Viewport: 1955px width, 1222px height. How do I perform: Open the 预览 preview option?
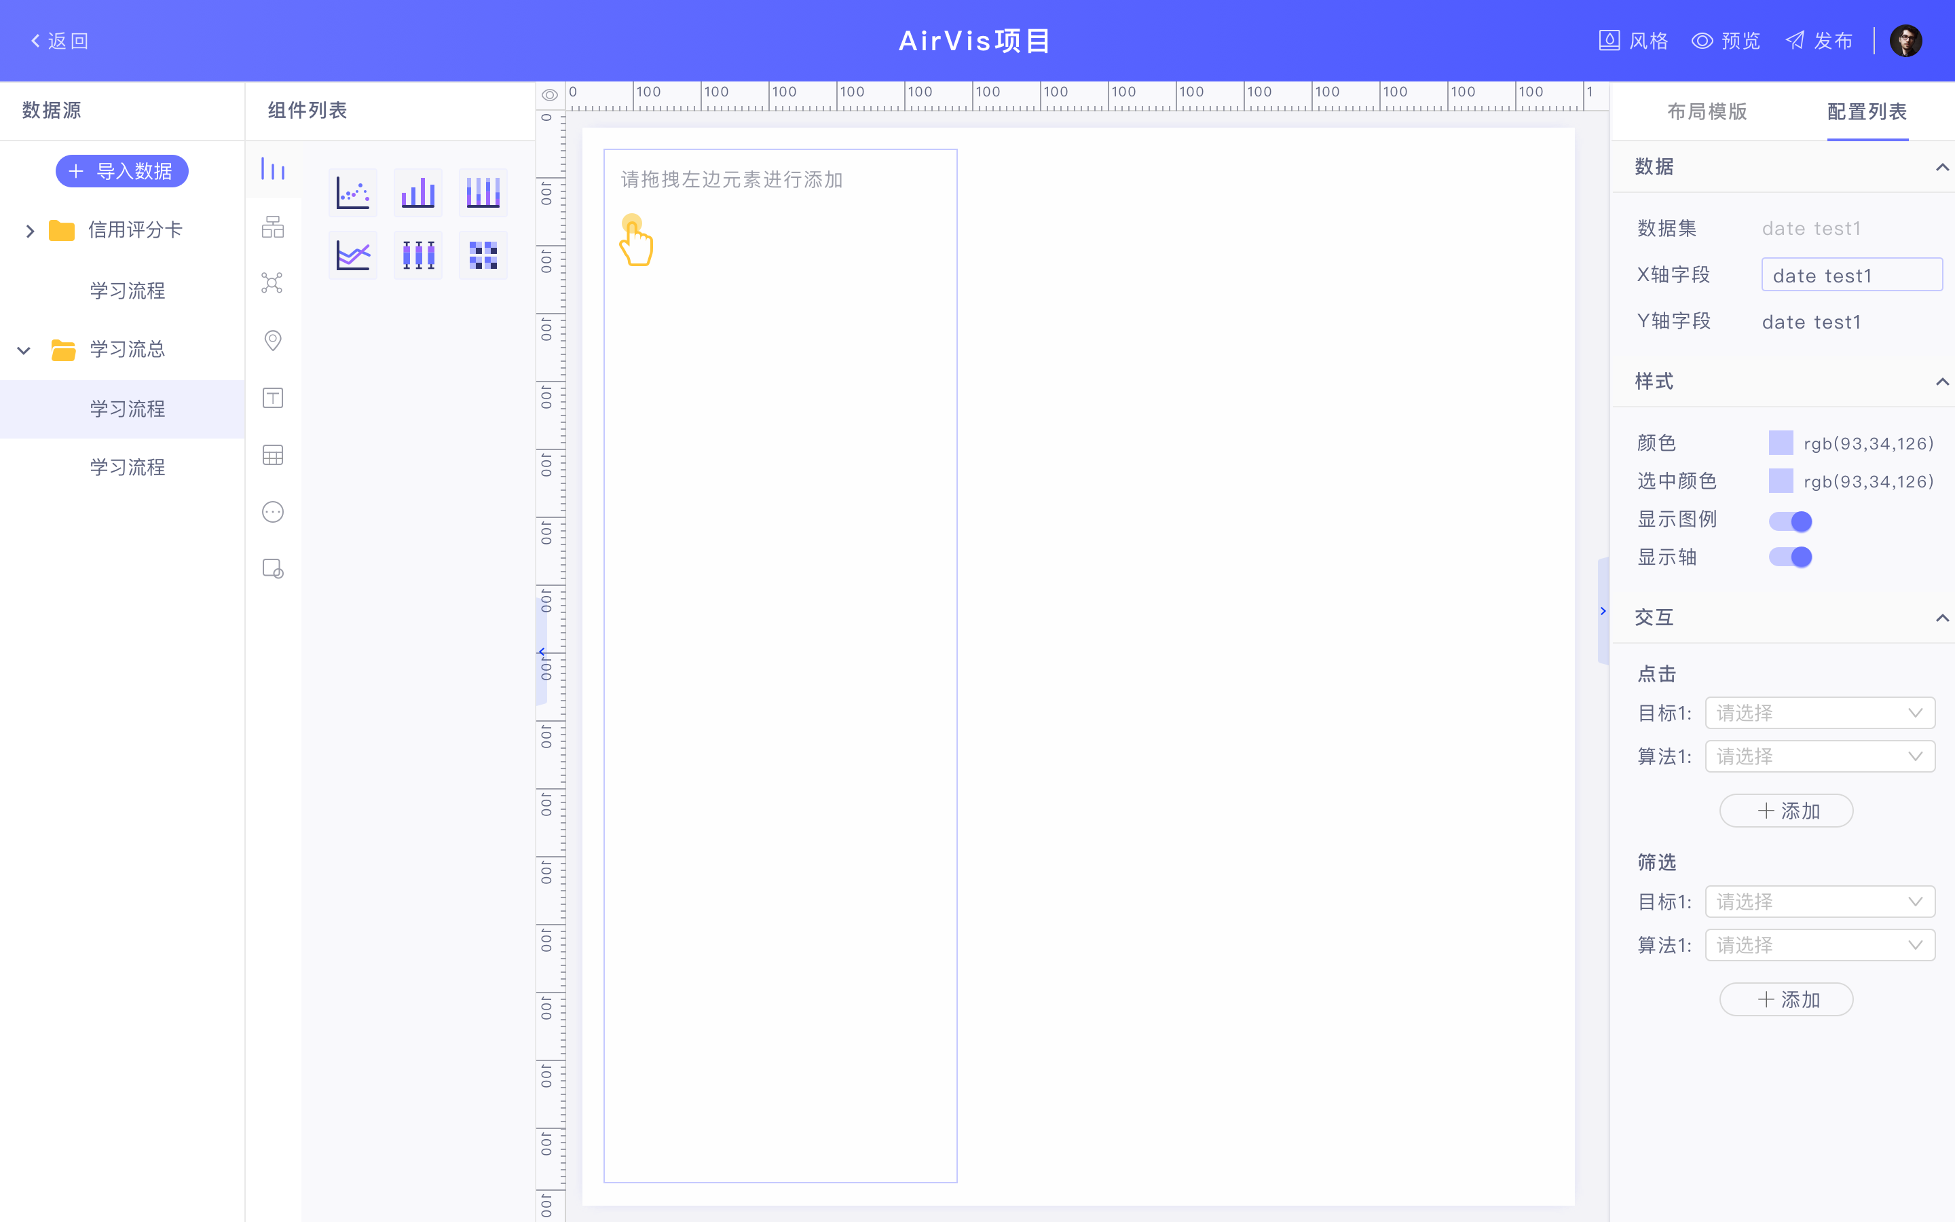pos(1726,41)
